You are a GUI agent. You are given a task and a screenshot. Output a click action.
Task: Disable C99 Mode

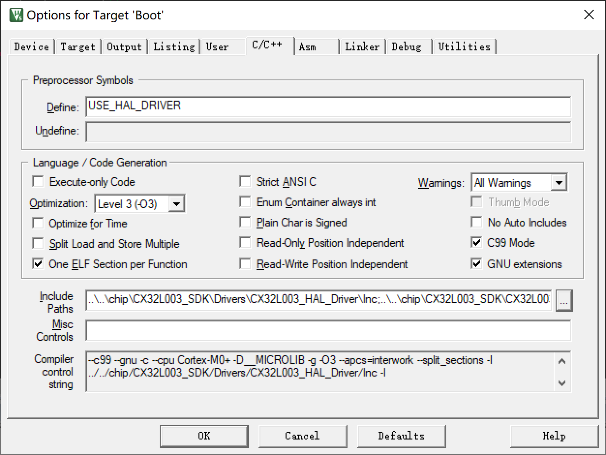coord(476,243)
